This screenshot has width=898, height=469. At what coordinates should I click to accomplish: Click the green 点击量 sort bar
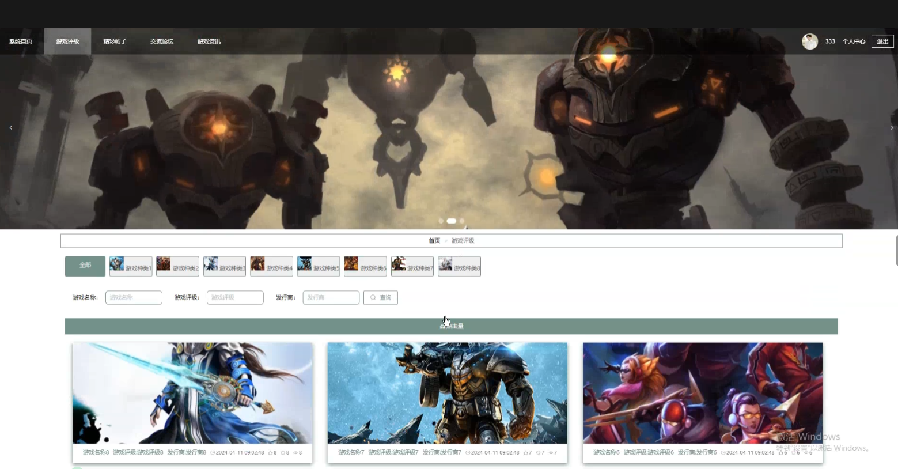coord(452,326)
